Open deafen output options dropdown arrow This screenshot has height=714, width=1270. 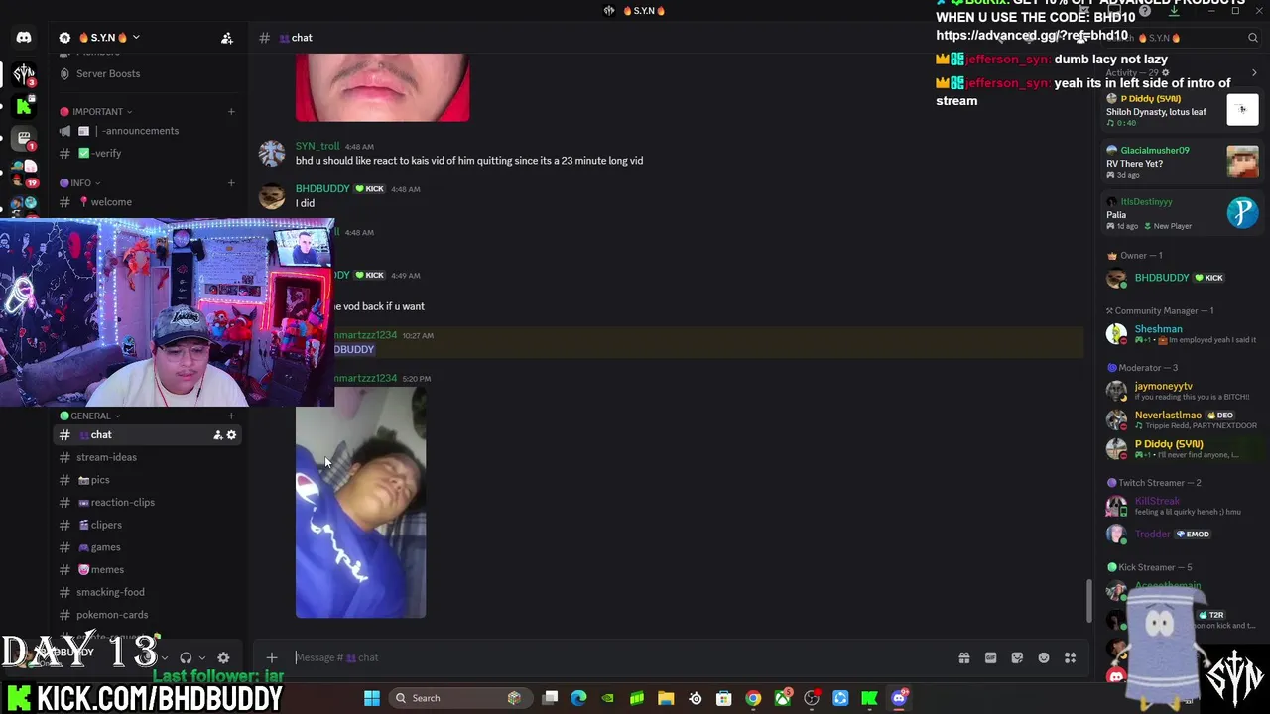202,657
